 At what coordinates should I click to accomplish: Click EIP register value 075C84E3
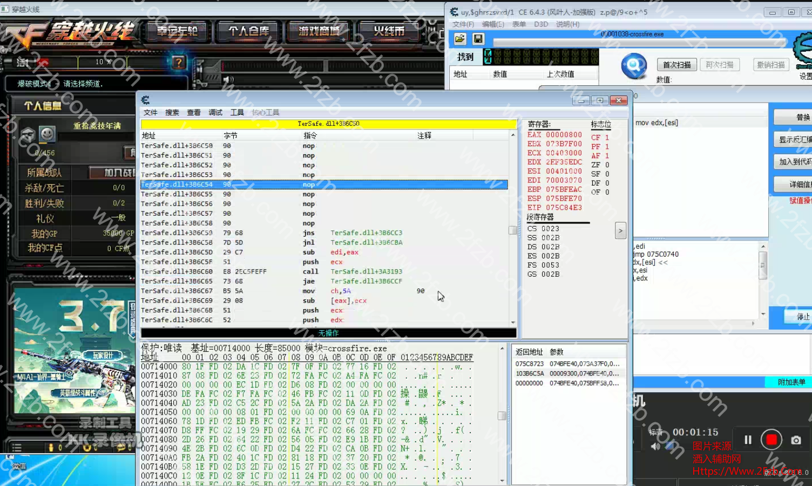pos(564,208)
